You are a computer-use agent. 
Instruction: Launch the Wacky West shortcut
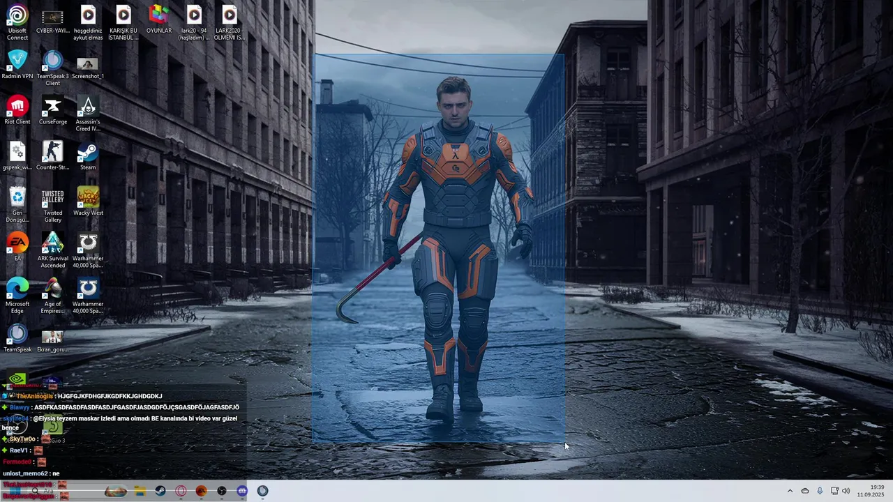[88, 201]
